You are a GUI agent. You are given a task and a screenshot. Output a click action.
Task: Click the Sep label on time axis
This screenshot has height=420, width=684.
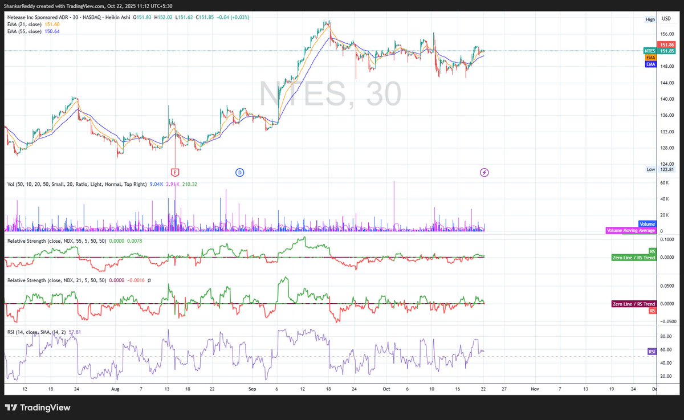pyautogui.click(x=252, y=389)
